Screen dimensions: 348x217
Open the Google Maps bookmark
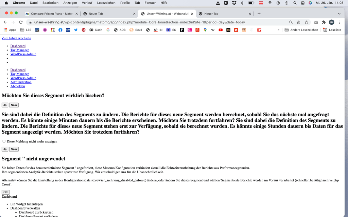tap(205, 30)
